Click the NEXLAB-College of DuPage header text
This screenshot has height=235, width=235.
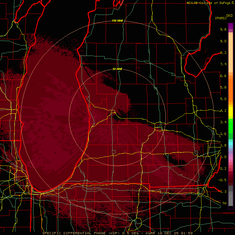[x=208, y=3]
